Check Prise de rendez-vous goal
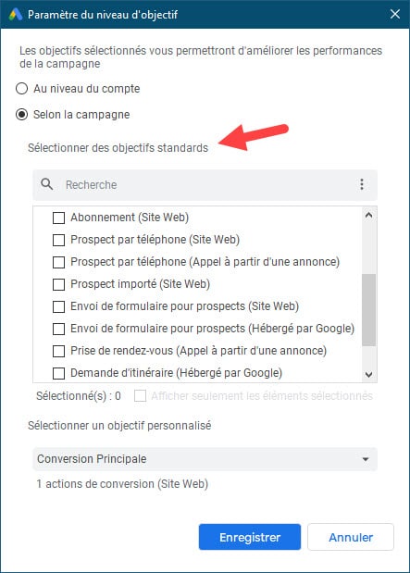 (x=59, y=351)
